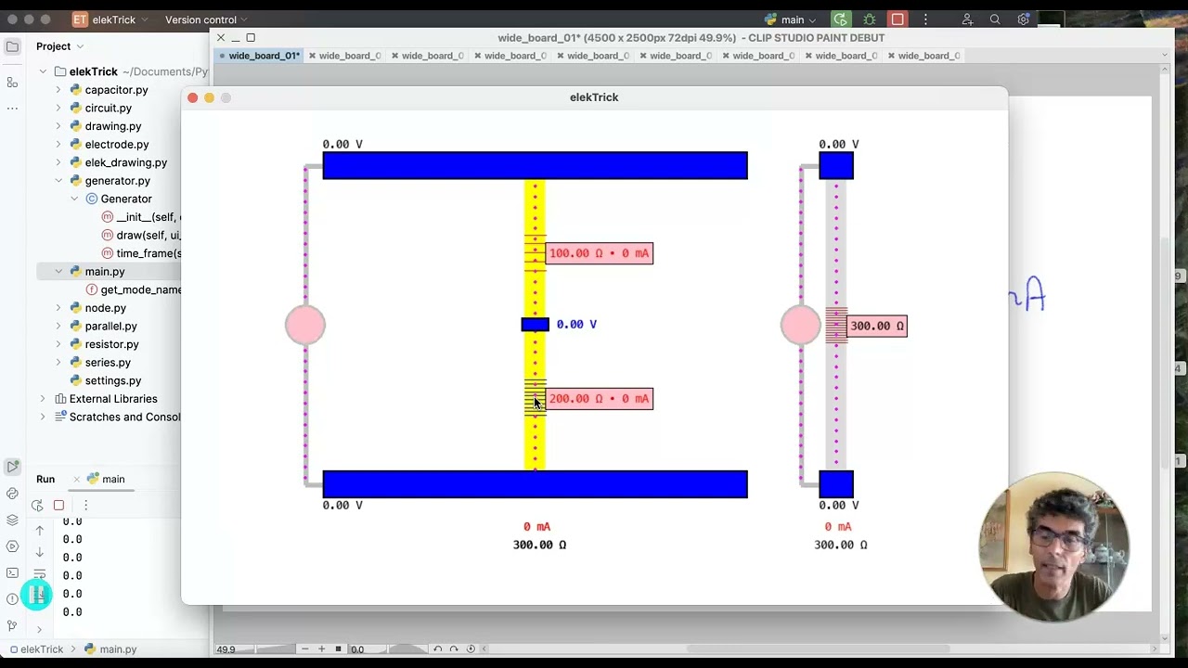The width and height of the screenshot is (1188, 668).
Task: Open Search Everywhere magnifier icon
Action: click(x=995, y=19)
